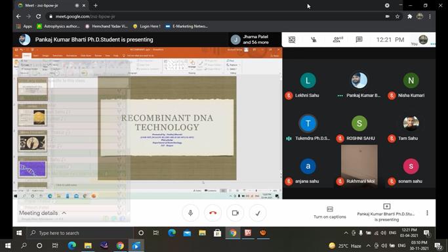This screenshot has width=448, height=252.
Task: Select Tukendra participant tile
Action: click(x=308, y=129)
